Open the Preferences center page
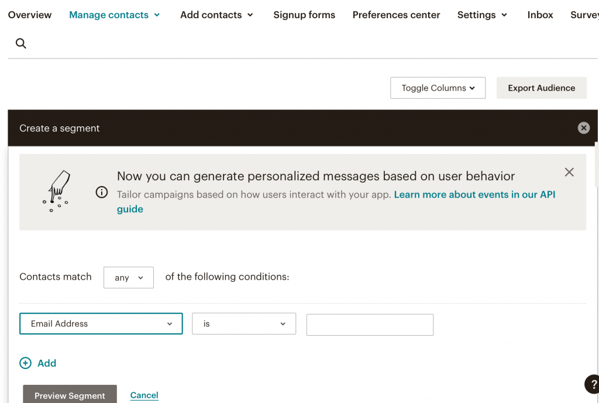 point(396,15)
